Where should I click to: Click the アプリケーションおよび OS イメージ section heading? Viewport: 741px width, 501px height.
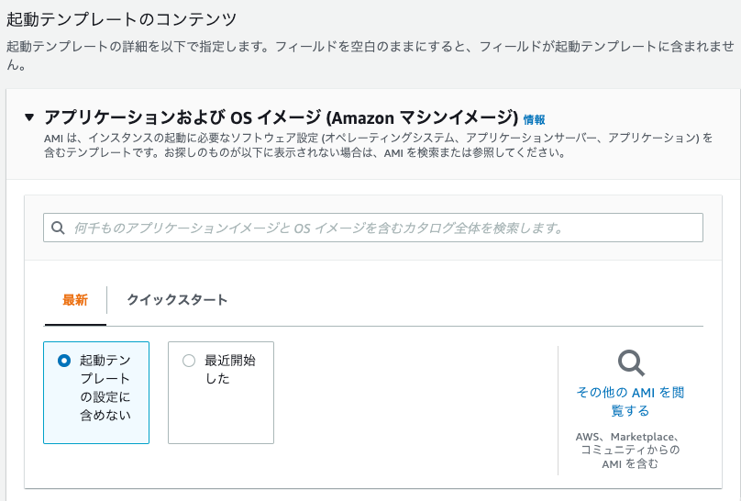click(281, 117)
